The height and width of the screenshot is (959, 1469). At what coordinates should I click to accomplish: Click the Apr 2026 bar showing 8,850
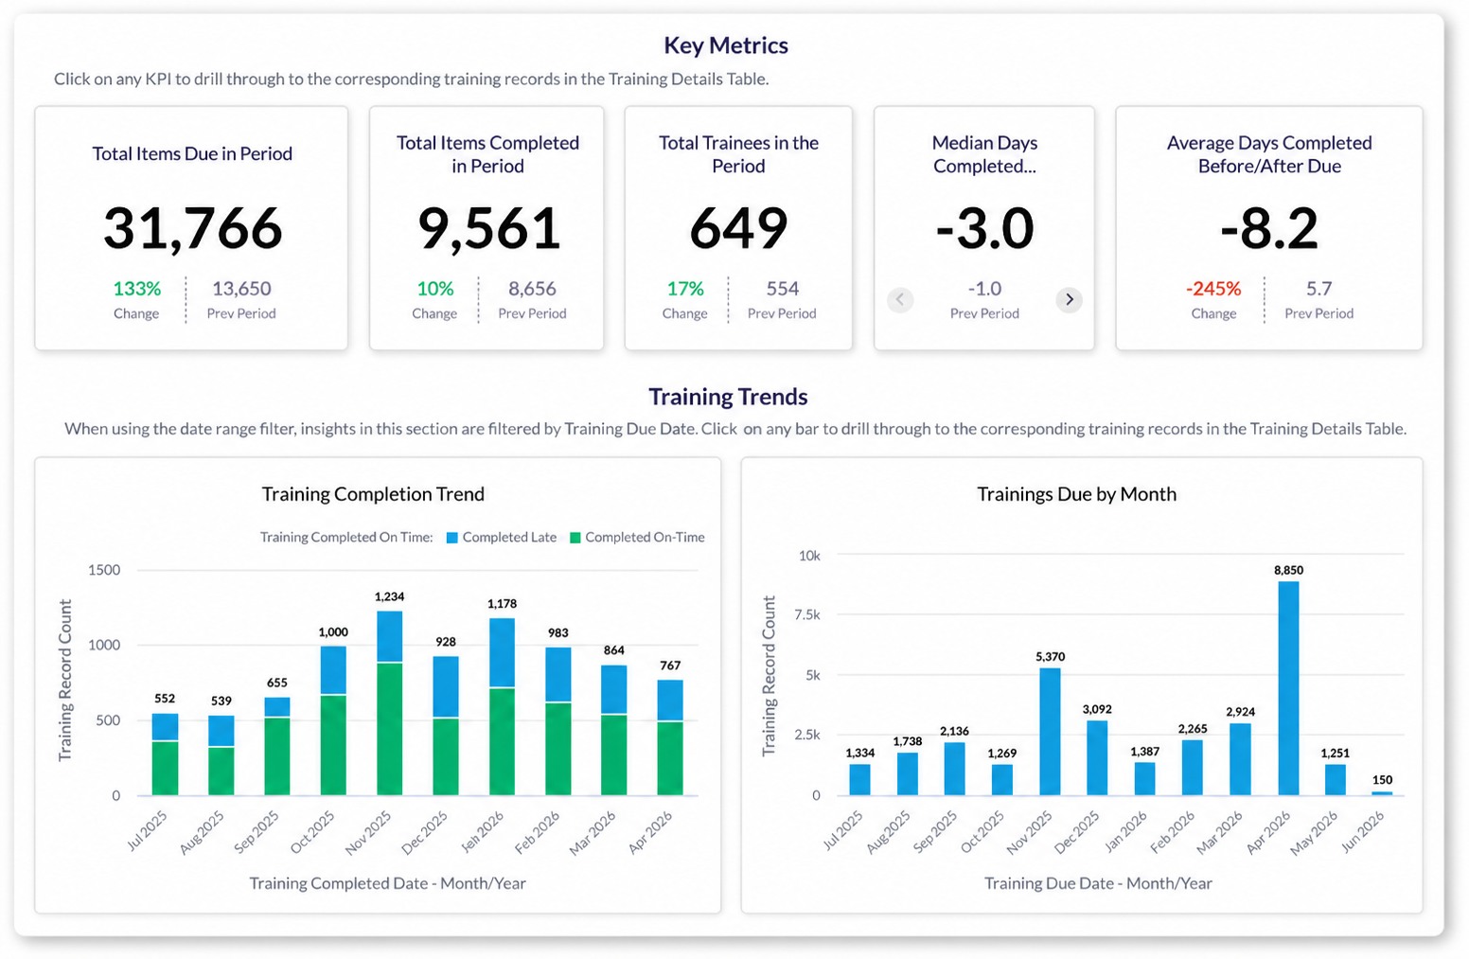[1288, 688]
